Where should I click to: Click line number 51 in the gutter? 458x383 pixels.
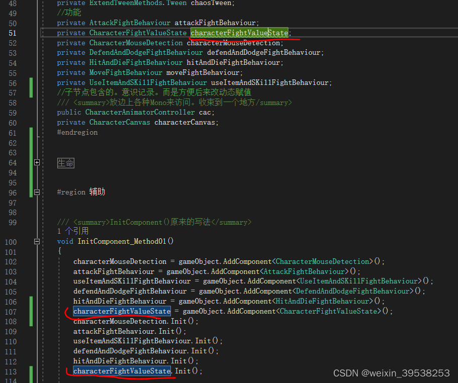pyautogui.click(x=13, y=33)
